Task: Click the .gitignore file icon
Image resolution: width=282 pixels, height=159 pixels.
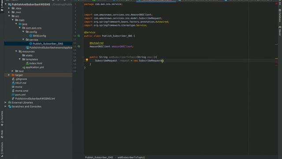Action: point(13,79)
